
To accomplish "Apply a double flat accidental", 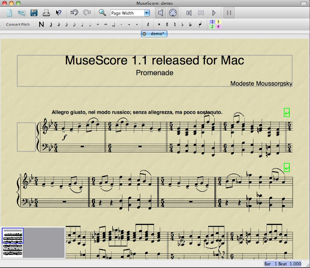I will coord(190,25).
